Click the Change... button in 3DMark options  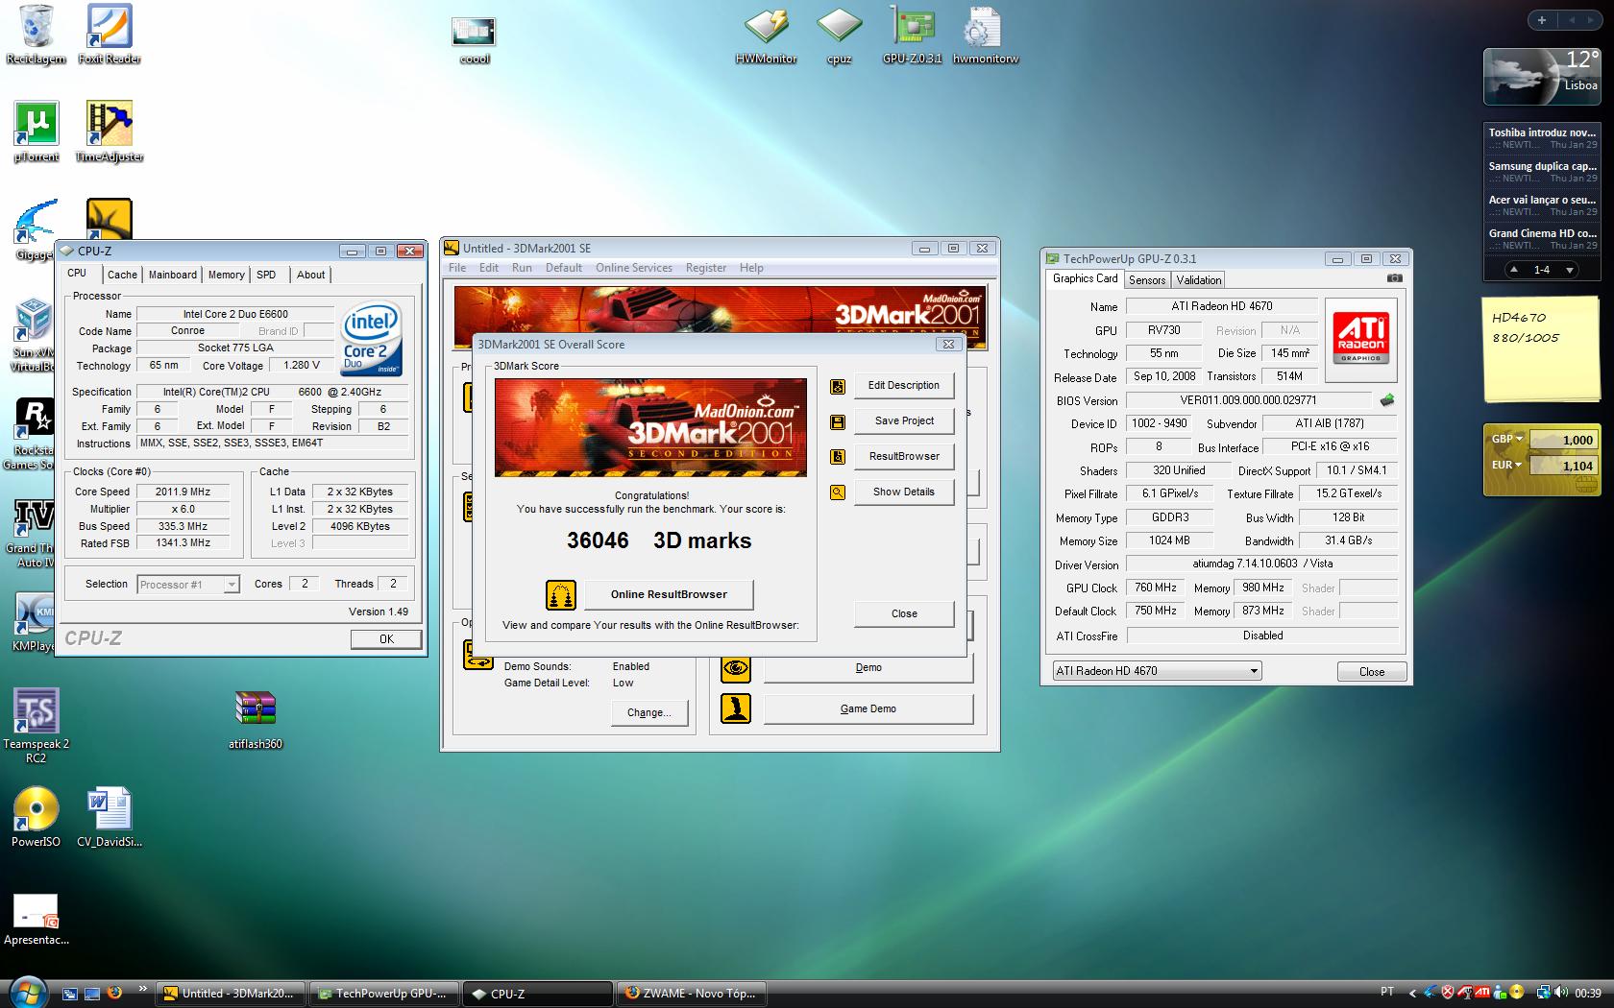pyautogui.click(x=648, y=712)
